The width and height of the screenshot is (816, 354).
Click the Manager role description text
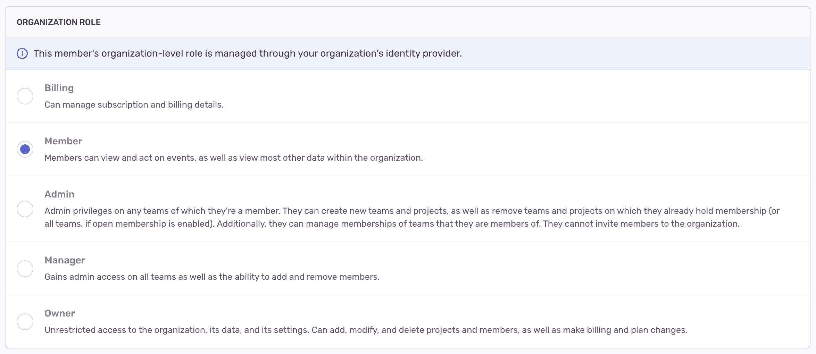click(212, 277)
